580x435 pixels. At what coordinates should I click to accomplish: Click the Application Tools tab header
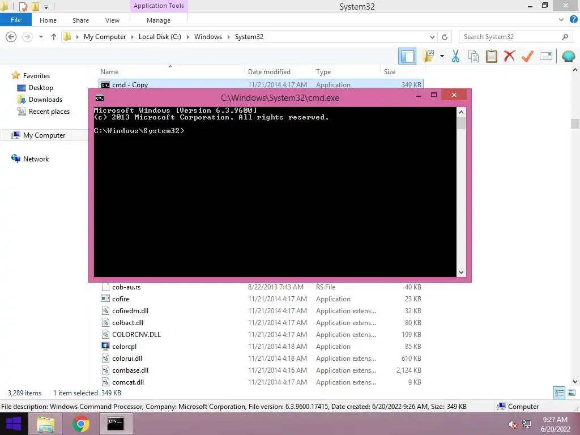(159, 6)
